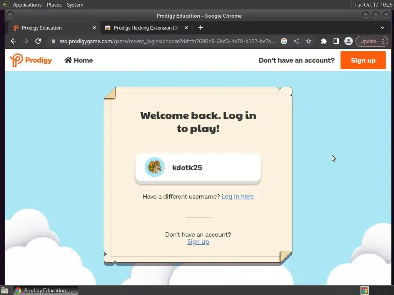
Task: Click the Prodigy logo
Action: pyautogui.click(x=31, y=60)
